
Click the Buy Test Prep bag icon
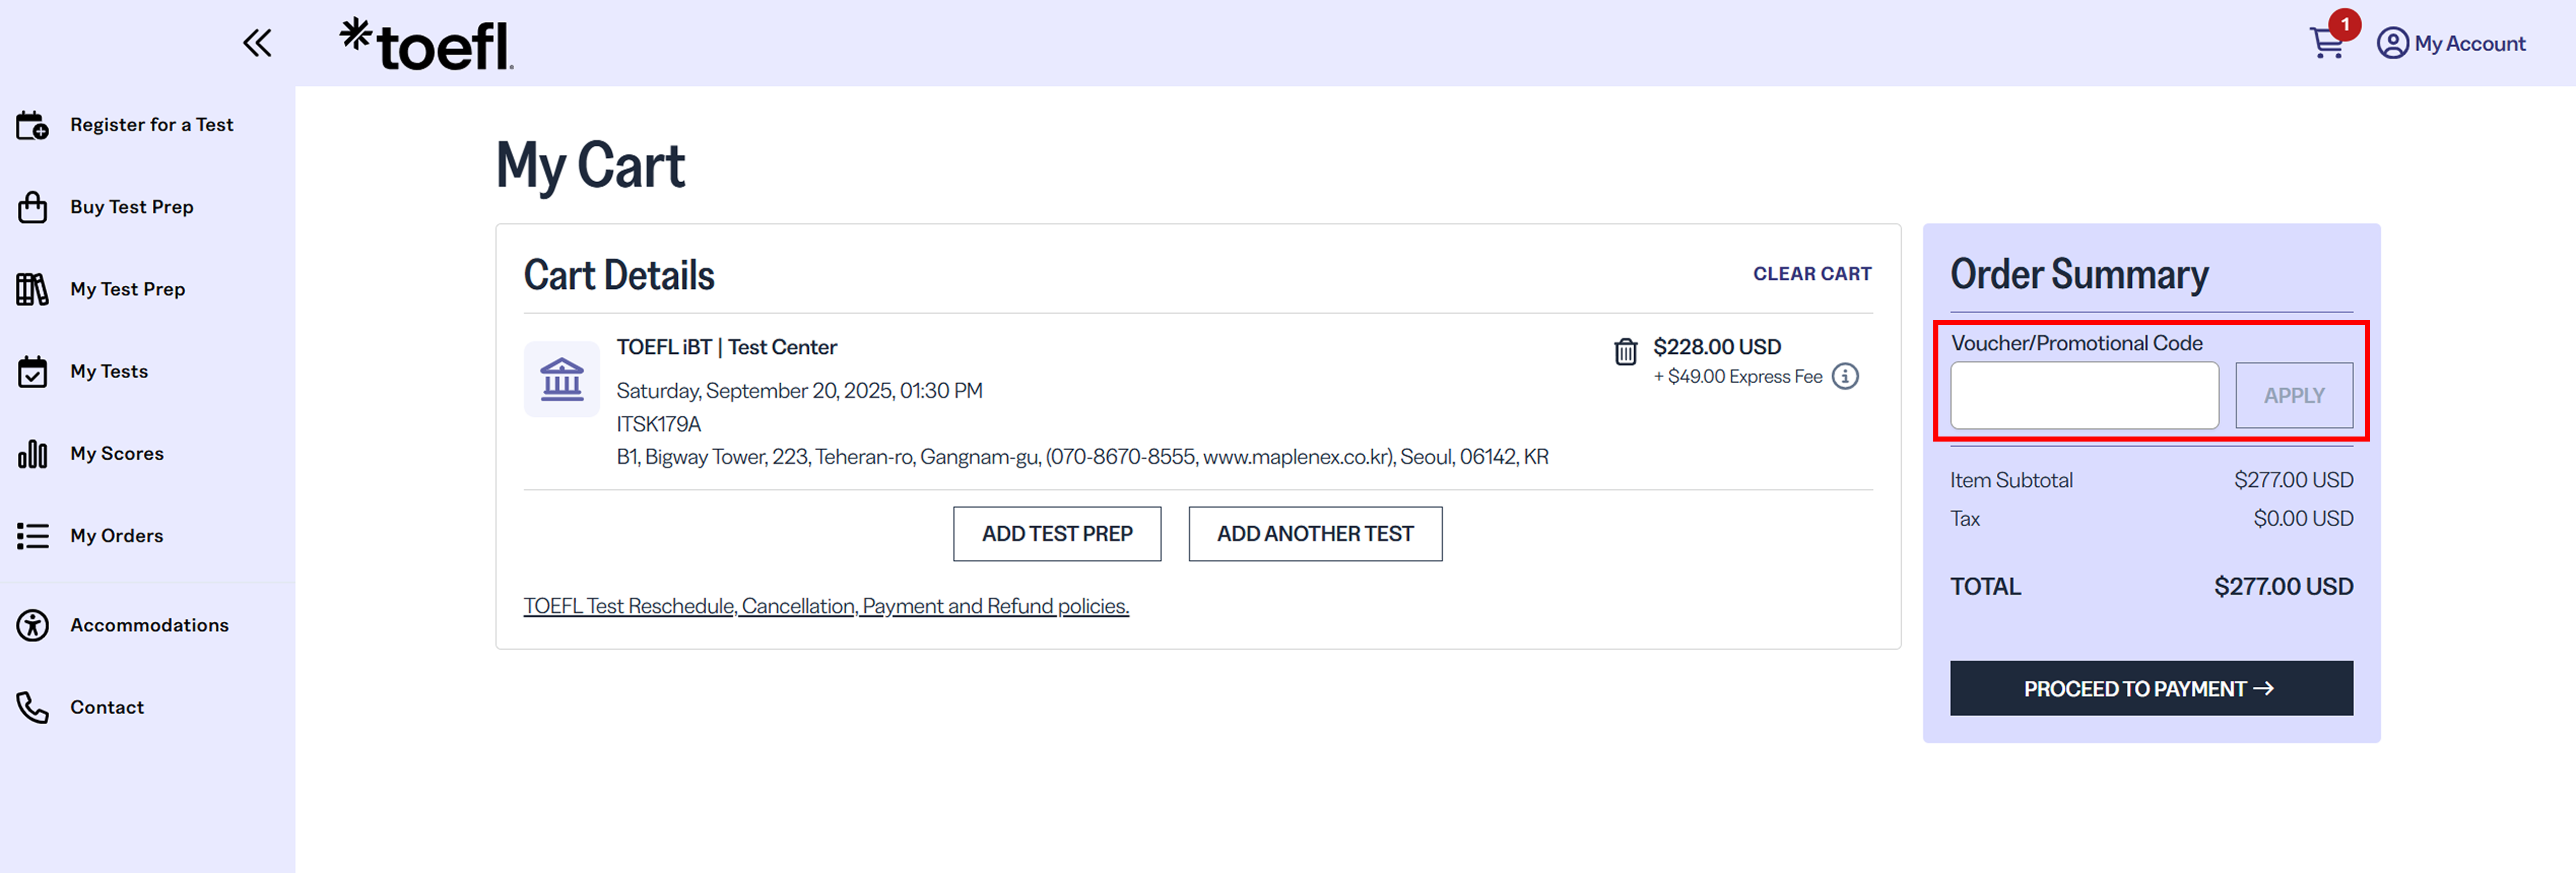[32, 207]
